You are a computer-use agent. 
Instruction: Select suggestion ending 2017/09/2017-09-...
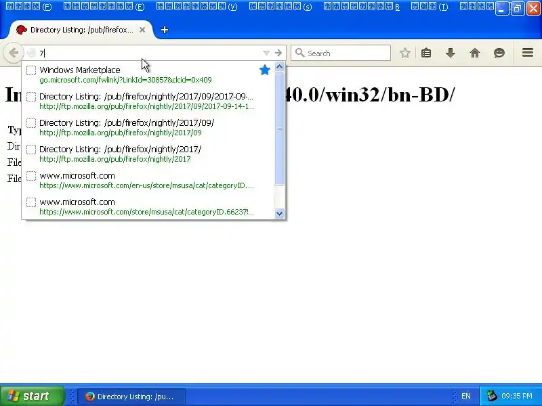point(148,101)
